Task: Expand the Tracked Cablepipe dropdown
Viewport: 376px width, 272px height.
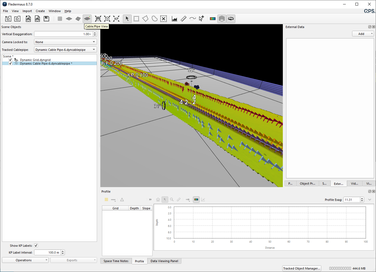Action: coord(65,50)
